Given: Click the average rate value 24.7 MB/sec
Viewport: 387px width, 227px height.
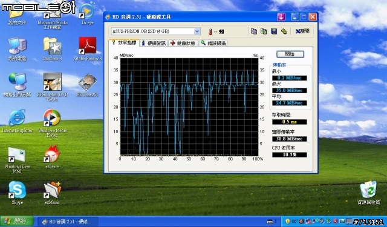Looking at the screenshot, I should click(x=290, y=103).
